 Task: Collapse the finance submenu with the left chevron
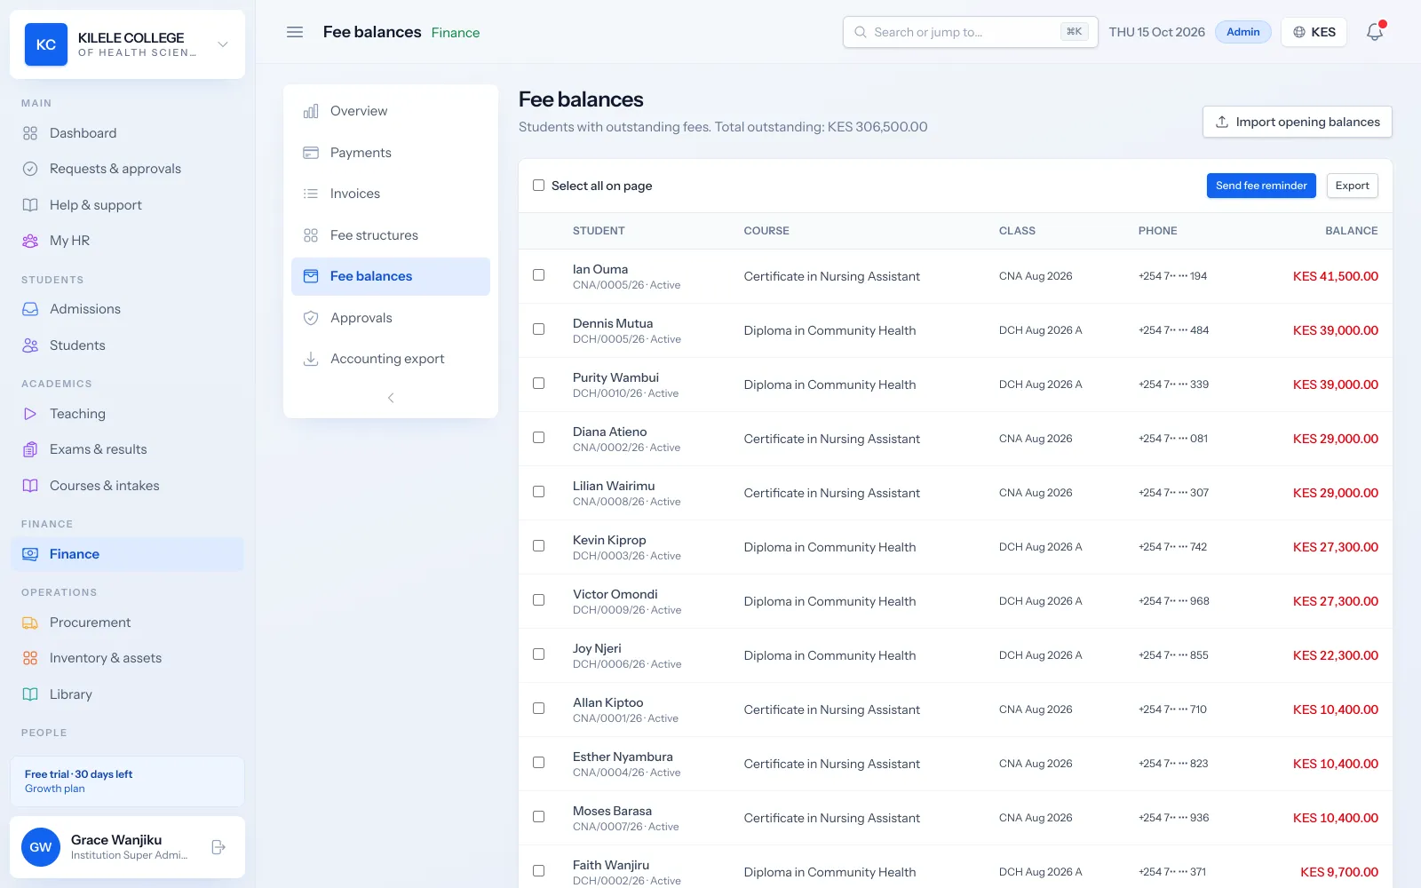coord(391,398)
